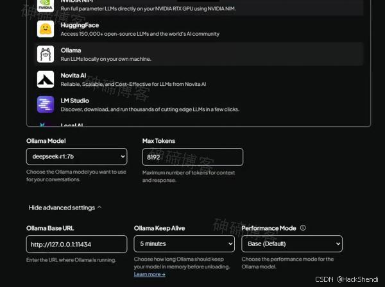Click the HuggingFace emoji logo icon
385x287 pixels.
46,29
